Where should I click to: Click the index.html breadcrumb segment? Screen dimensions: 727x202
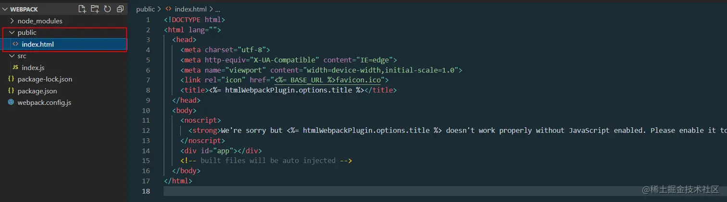[x=191, y=9]
